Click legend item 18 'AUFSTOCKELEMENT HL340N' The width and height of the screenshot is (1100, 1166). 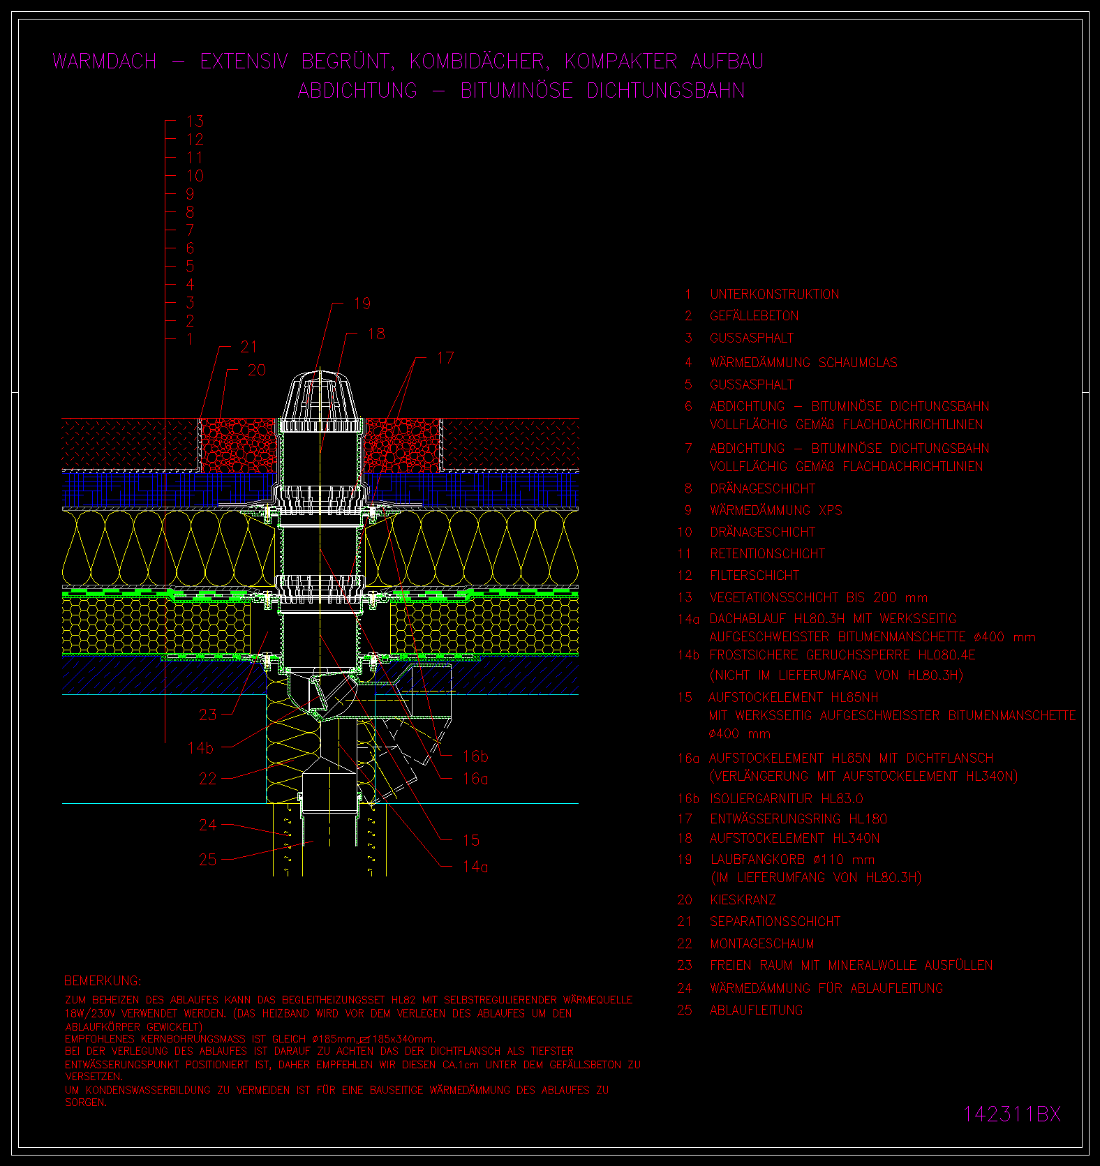[794, 839]
